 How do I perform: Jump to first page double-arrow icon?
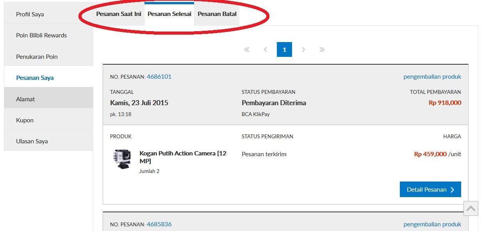pos(246,49)
